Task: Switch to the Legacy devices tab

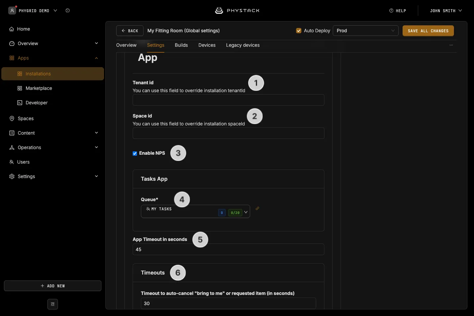Action: tap(243, 45)
